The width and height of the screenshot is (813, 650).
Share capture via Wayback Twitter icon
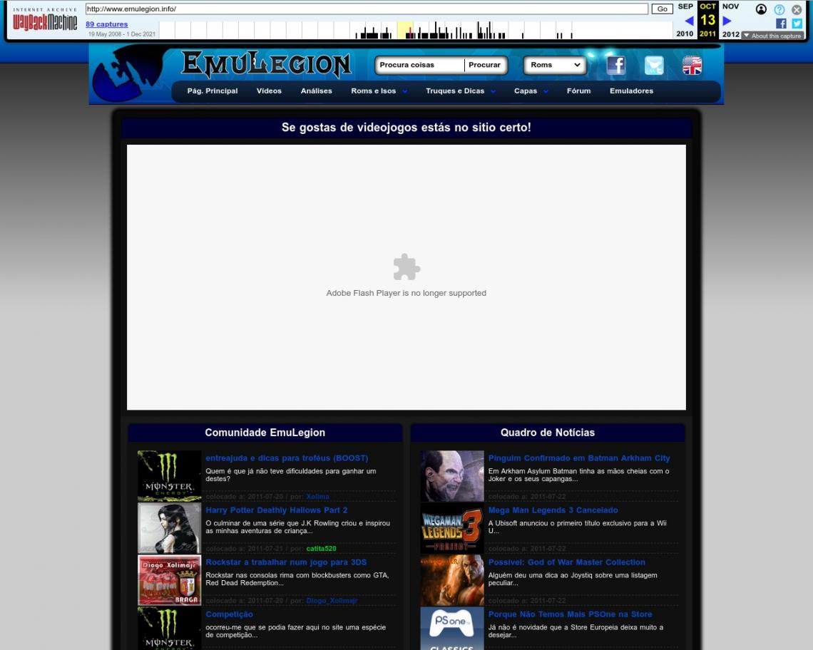pos(797,24)
